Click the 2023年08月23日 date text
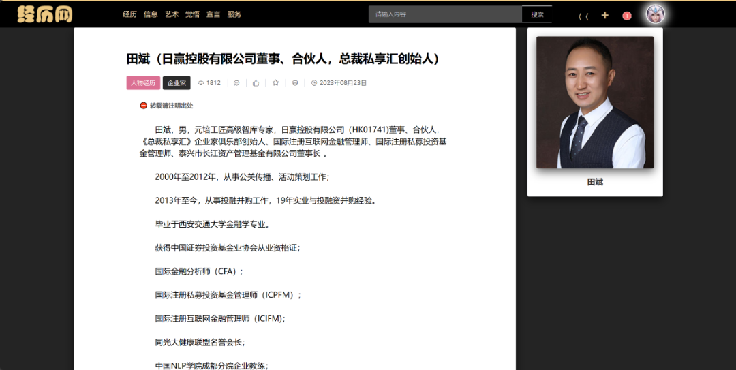 click(x=343, y=83)
